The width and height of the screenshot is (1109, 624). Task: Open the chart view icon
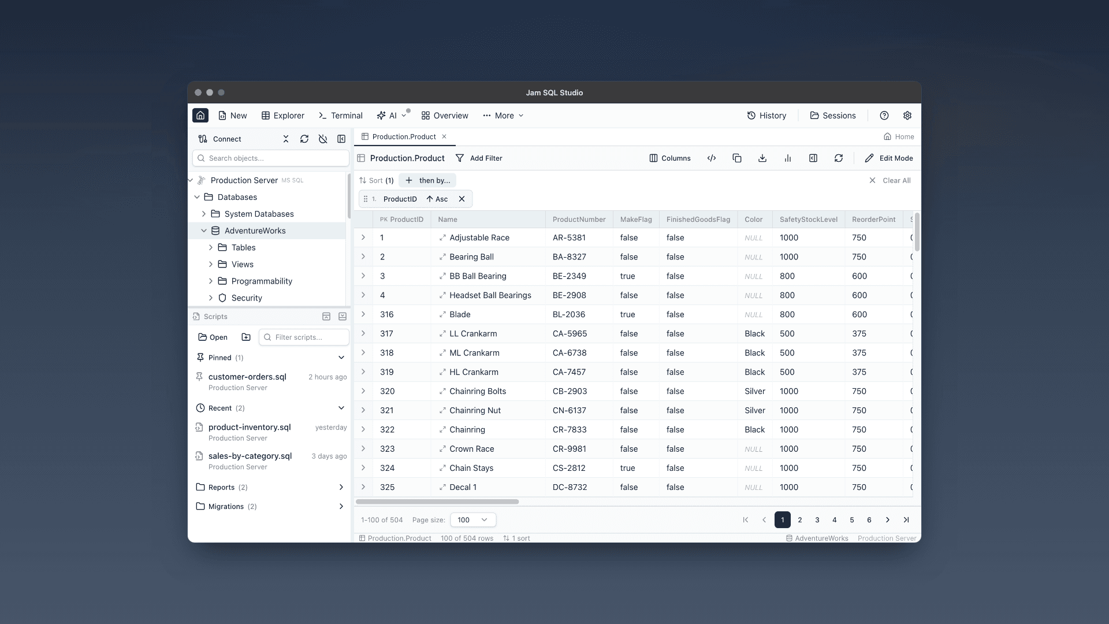(788, 158)
